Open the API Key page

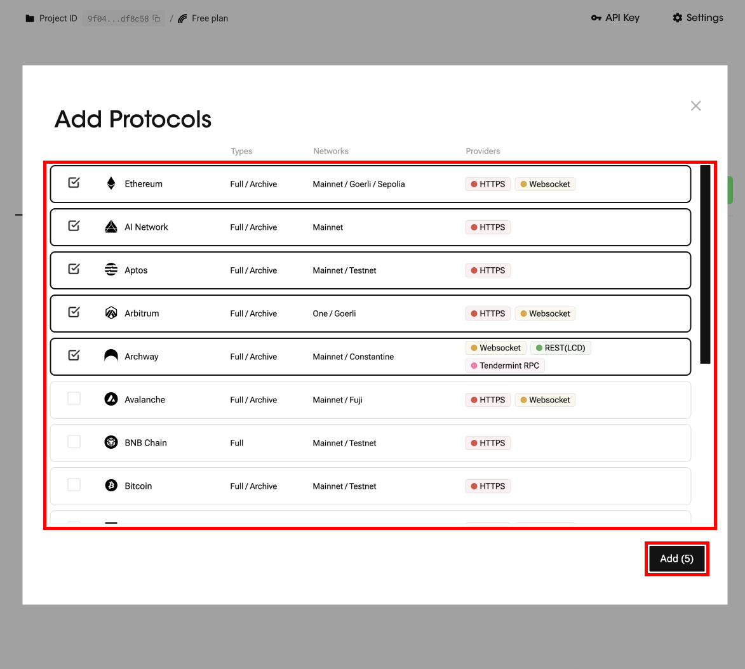(x=615, y=18)
